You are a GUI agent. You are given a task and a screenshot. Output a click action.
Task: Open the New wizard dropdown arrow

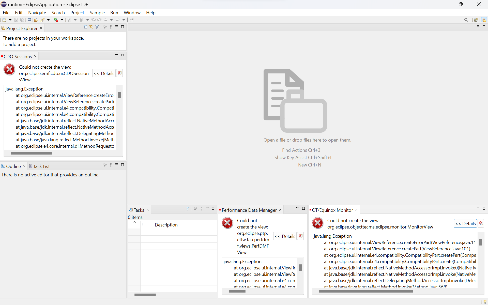(x=10, y=20)
